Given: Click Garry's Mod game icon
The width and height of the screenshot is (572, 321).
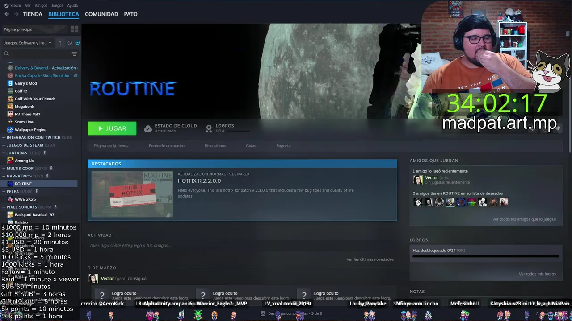Looking at the screenshot, I should (x=10, y=83).
